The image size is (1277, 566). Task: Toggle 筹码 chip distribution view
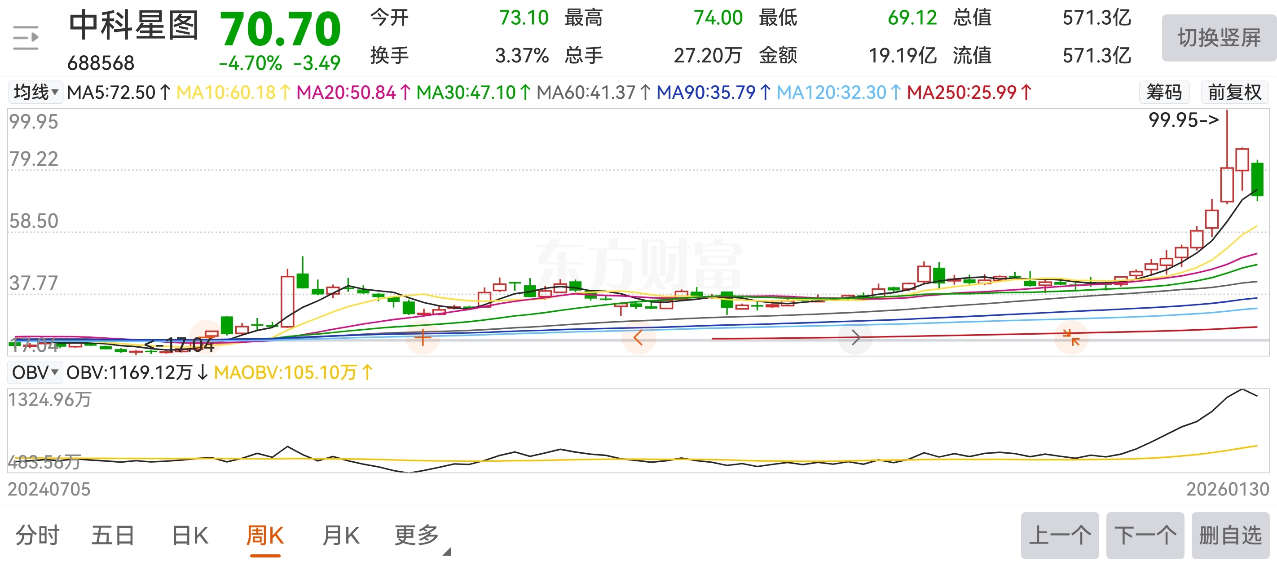(x=1163, y=92)
